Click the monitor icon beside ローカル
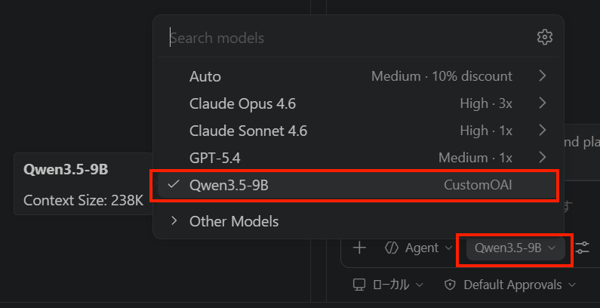Image resolution: width=600 pixels, height=308 pixels. [x=359, y=285]
